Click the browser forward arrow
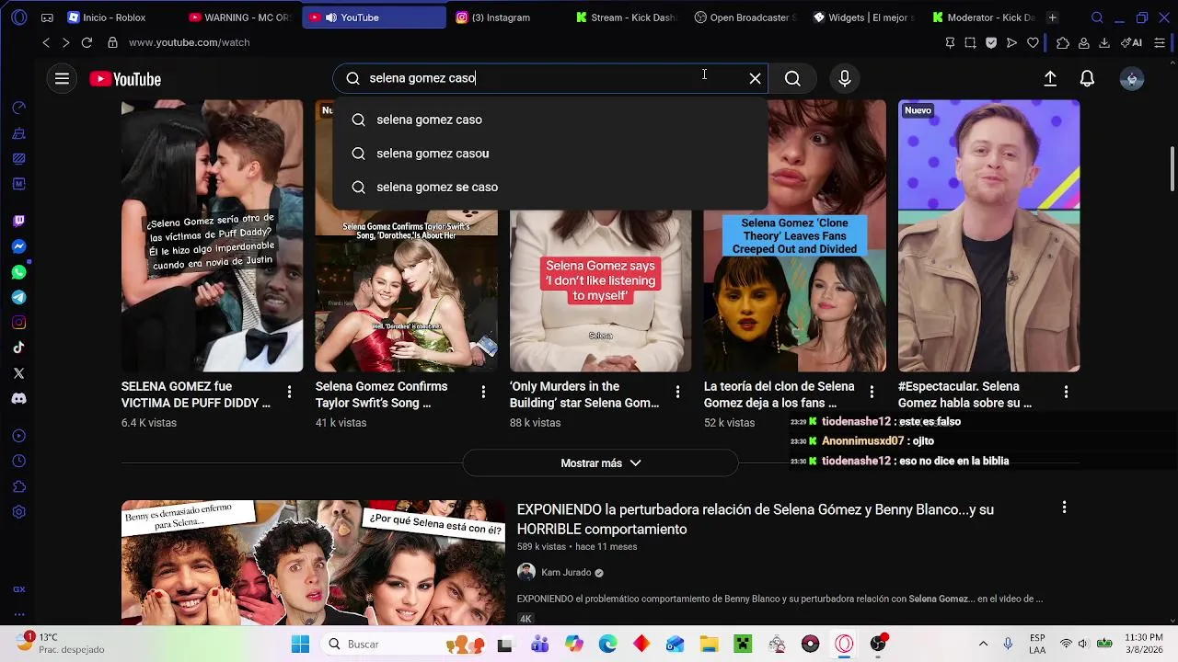 [65, 42]
